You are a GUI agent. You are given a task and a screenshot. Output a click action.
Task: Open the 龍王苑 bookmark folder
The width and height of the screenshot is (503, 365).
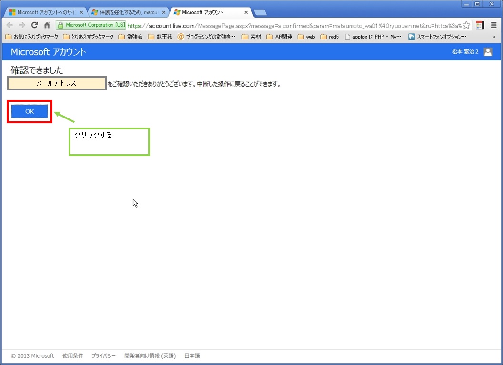point(160,37)
